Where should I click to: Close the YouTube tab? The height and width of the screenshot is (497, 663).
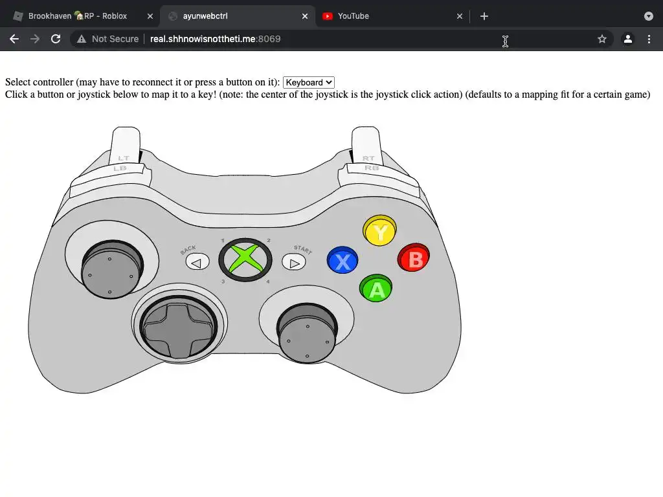[x=460, y=16]
